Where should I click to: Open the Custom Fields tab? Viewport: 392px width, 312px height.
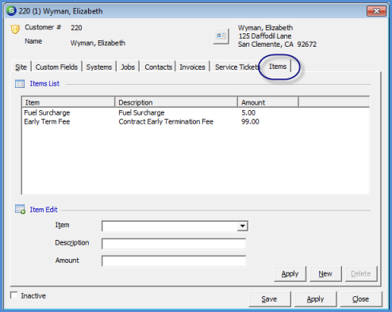point(56,67)
